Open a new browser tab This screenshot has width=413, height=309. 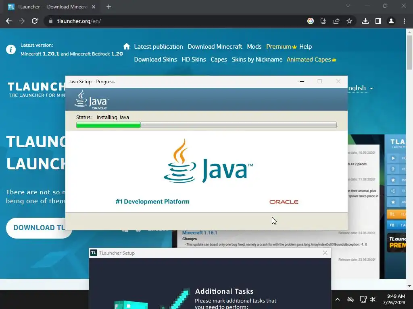(109, 7)
